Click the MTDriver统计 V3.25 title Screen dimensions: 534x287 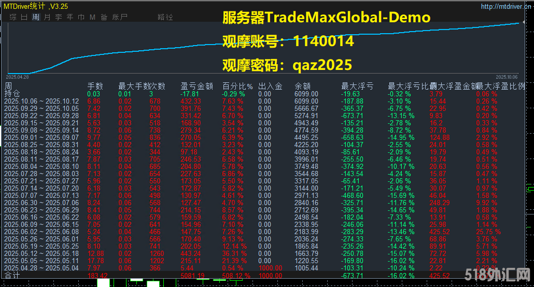click(36, 6)
